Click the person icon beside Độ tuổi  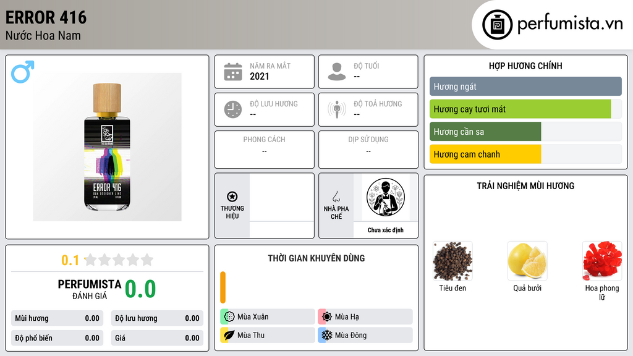[x=337, y=72]
